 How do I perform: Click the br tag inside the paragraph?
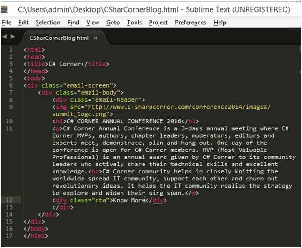[95, 172]
